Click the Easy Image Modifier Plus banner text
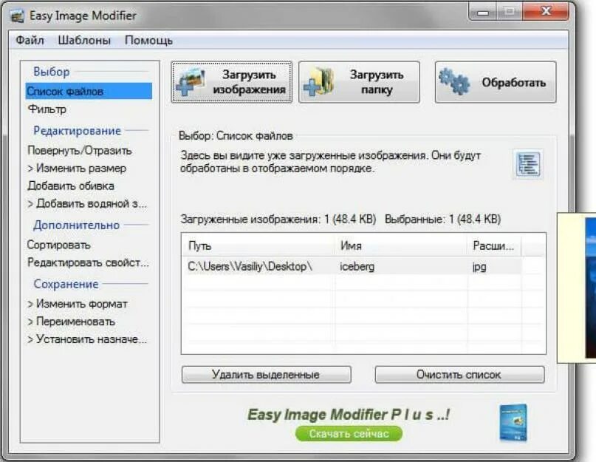Screen dimensions: 596x462 click(348, 414)
